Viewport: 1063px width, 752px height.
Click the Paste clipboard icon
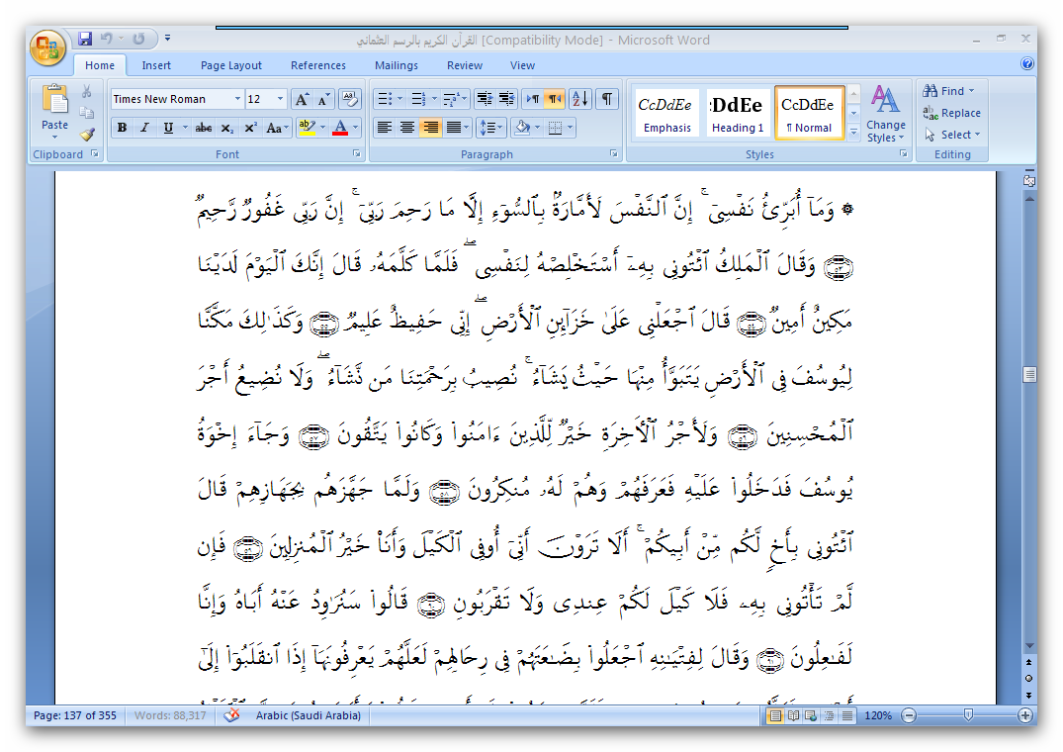tap(55, 99)
